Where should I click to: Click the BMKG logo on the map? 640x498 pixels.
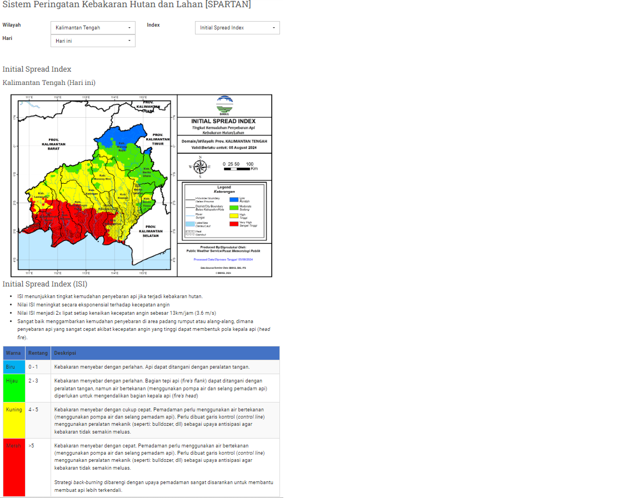(x=224, y=105)
